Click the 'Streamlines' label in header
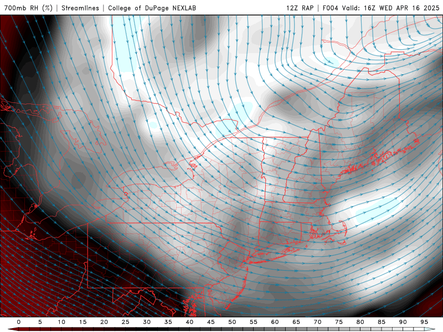 pyautogui.click(x=80, y=8)
